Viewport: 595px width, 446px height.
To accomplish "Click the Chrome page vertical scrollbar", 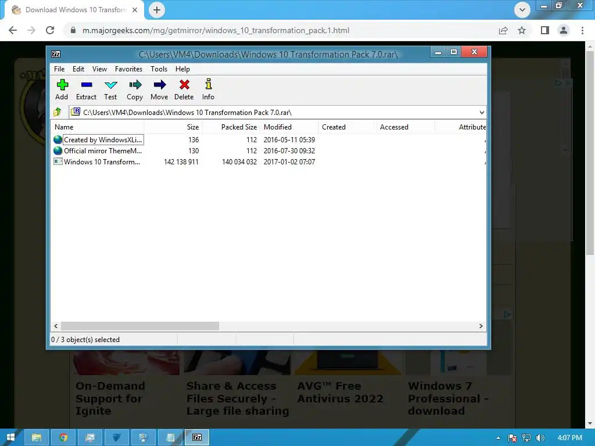I will 590,153.
